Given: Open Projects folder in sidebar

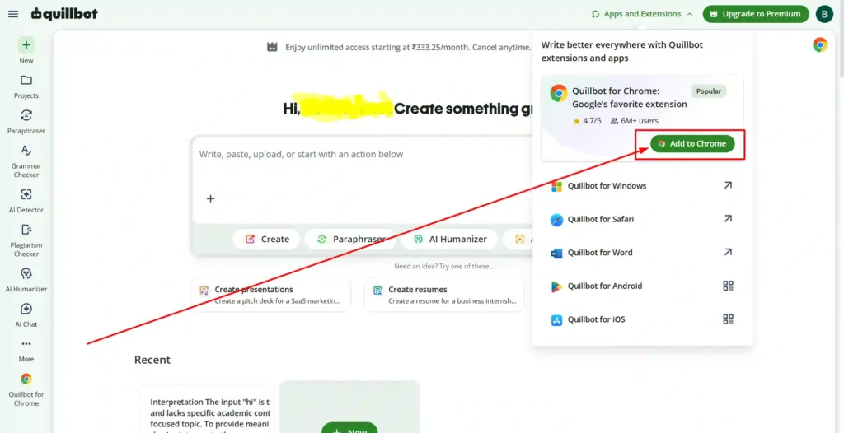Looking at the screenshot, I should [26, 86].
